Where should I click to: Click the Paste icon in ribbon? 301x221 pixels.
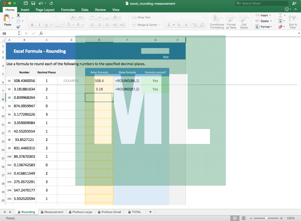point(7,19)
